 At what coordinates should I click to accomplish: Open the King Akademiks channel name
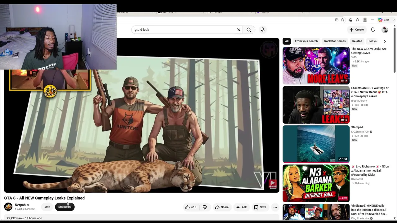(x=360, y=219)
